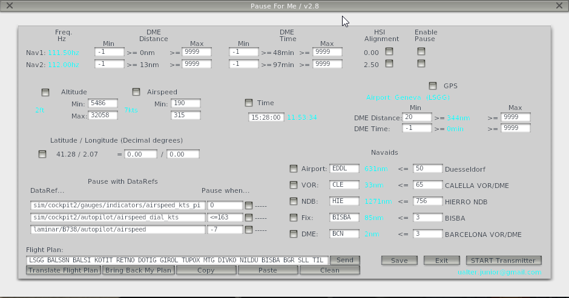Close window using right title bar X
569x298 pixels.
pyautogui.click(x=559, y=5)
